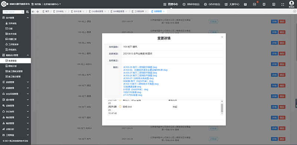Click red button for 169-地上-通信 row

[282, 22]
